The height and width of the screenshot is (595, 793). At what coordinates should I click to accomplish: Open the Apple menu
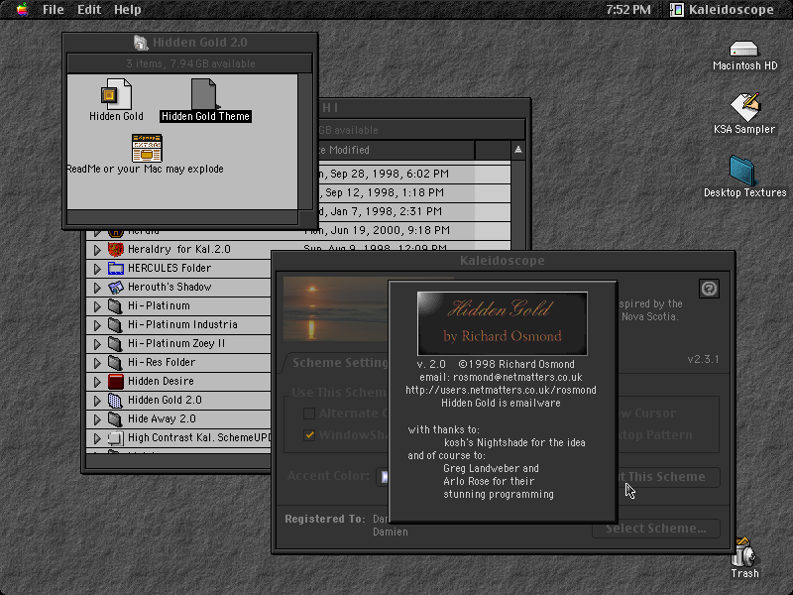point(22,10)
